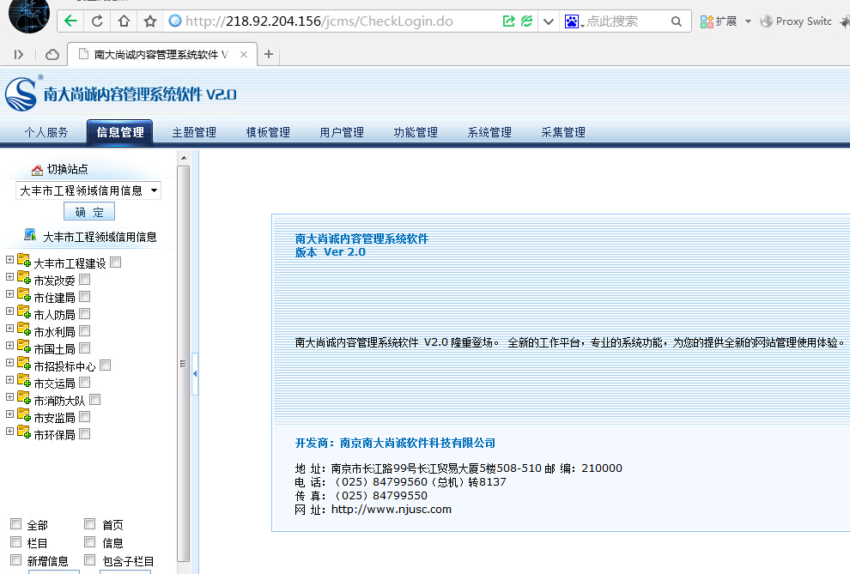Click the folder icon of 大丰市工程建设
Viewport: 850px width, 574px height.
pos(24,261)
